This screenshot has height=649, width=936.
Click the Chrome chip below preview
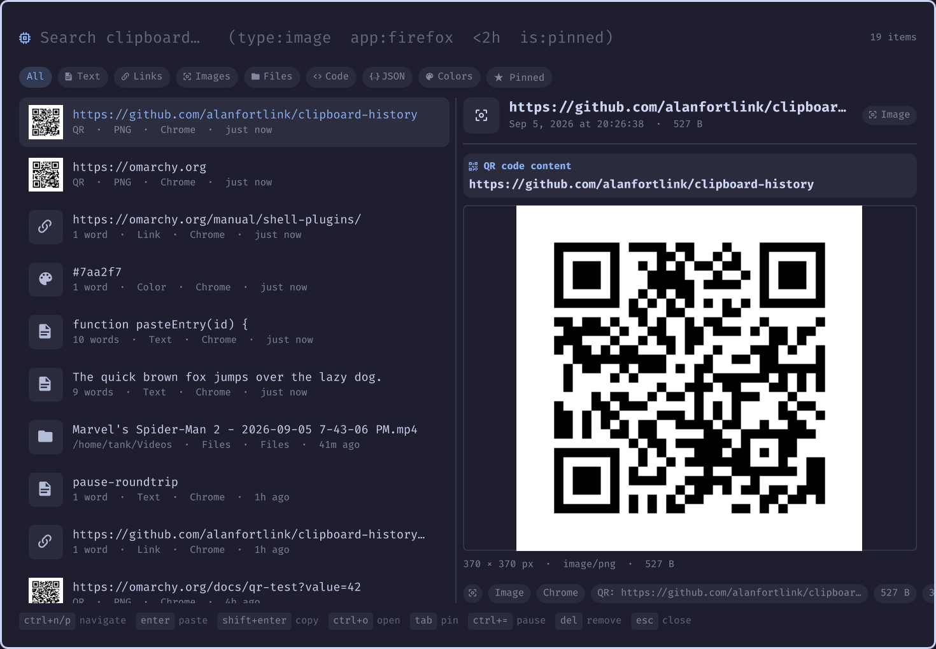[x=560, y=593]
